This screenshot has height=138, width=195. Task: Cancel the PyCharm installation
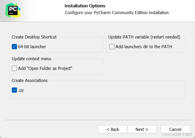[175, 129]
